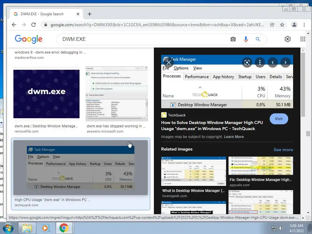Open a new browser tab
This screenshot has height=234, width=312.
coord(90,14)
